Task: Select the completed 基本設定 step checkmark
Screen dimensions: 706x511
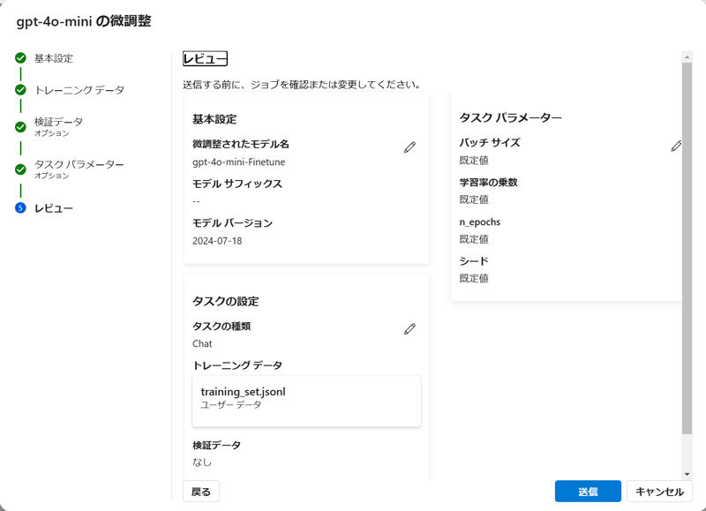Action: tap(20, 58)
